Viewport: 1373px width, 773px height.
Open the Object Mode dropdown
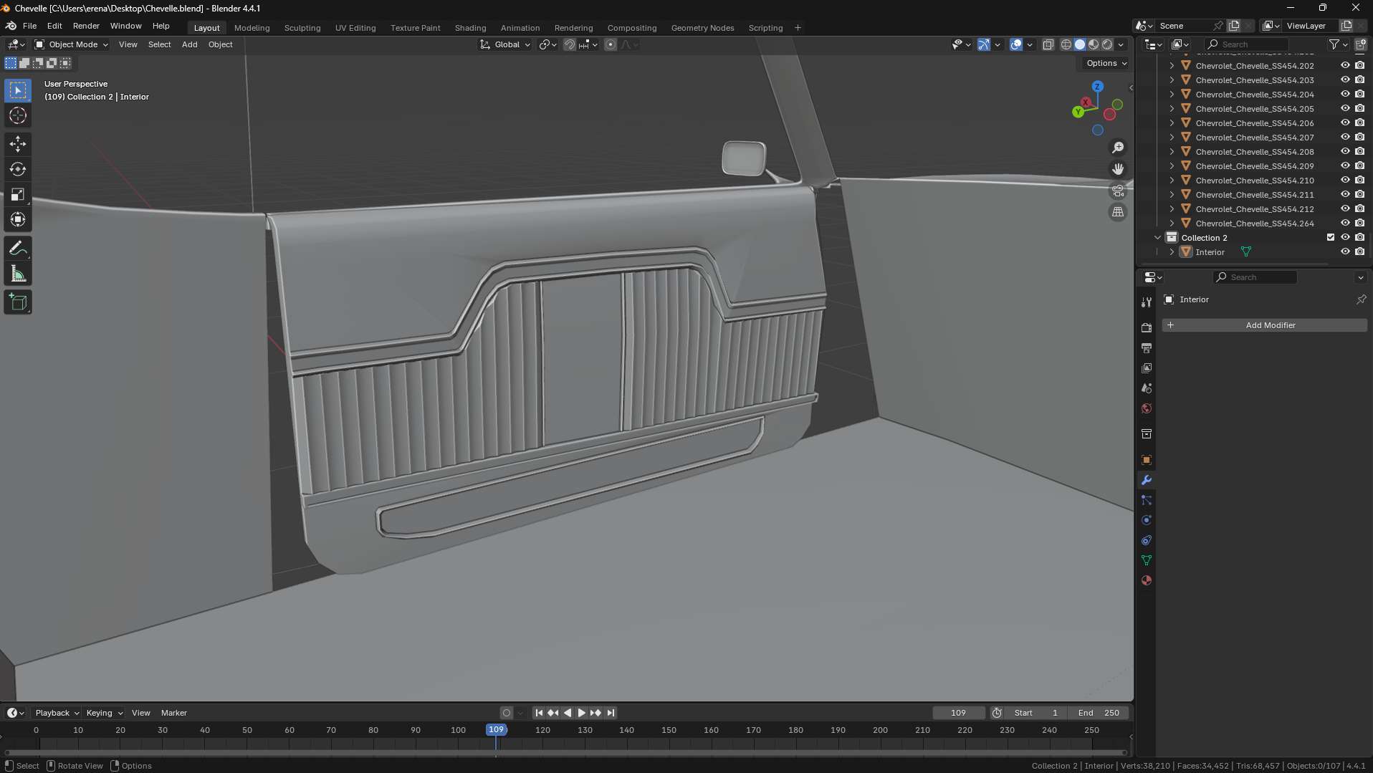(x=72, y=44)
